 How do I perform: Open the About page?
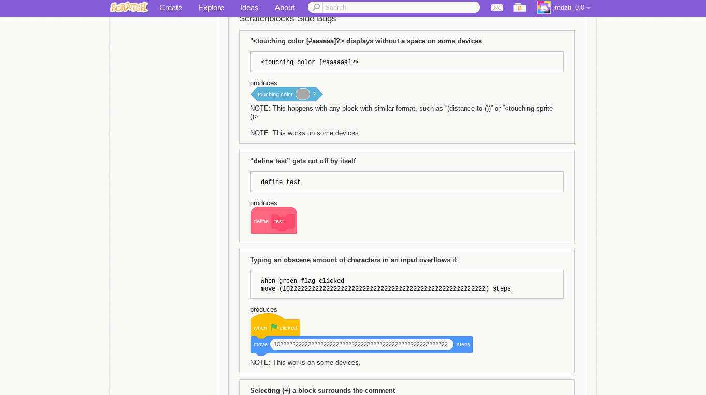(284, 8)
